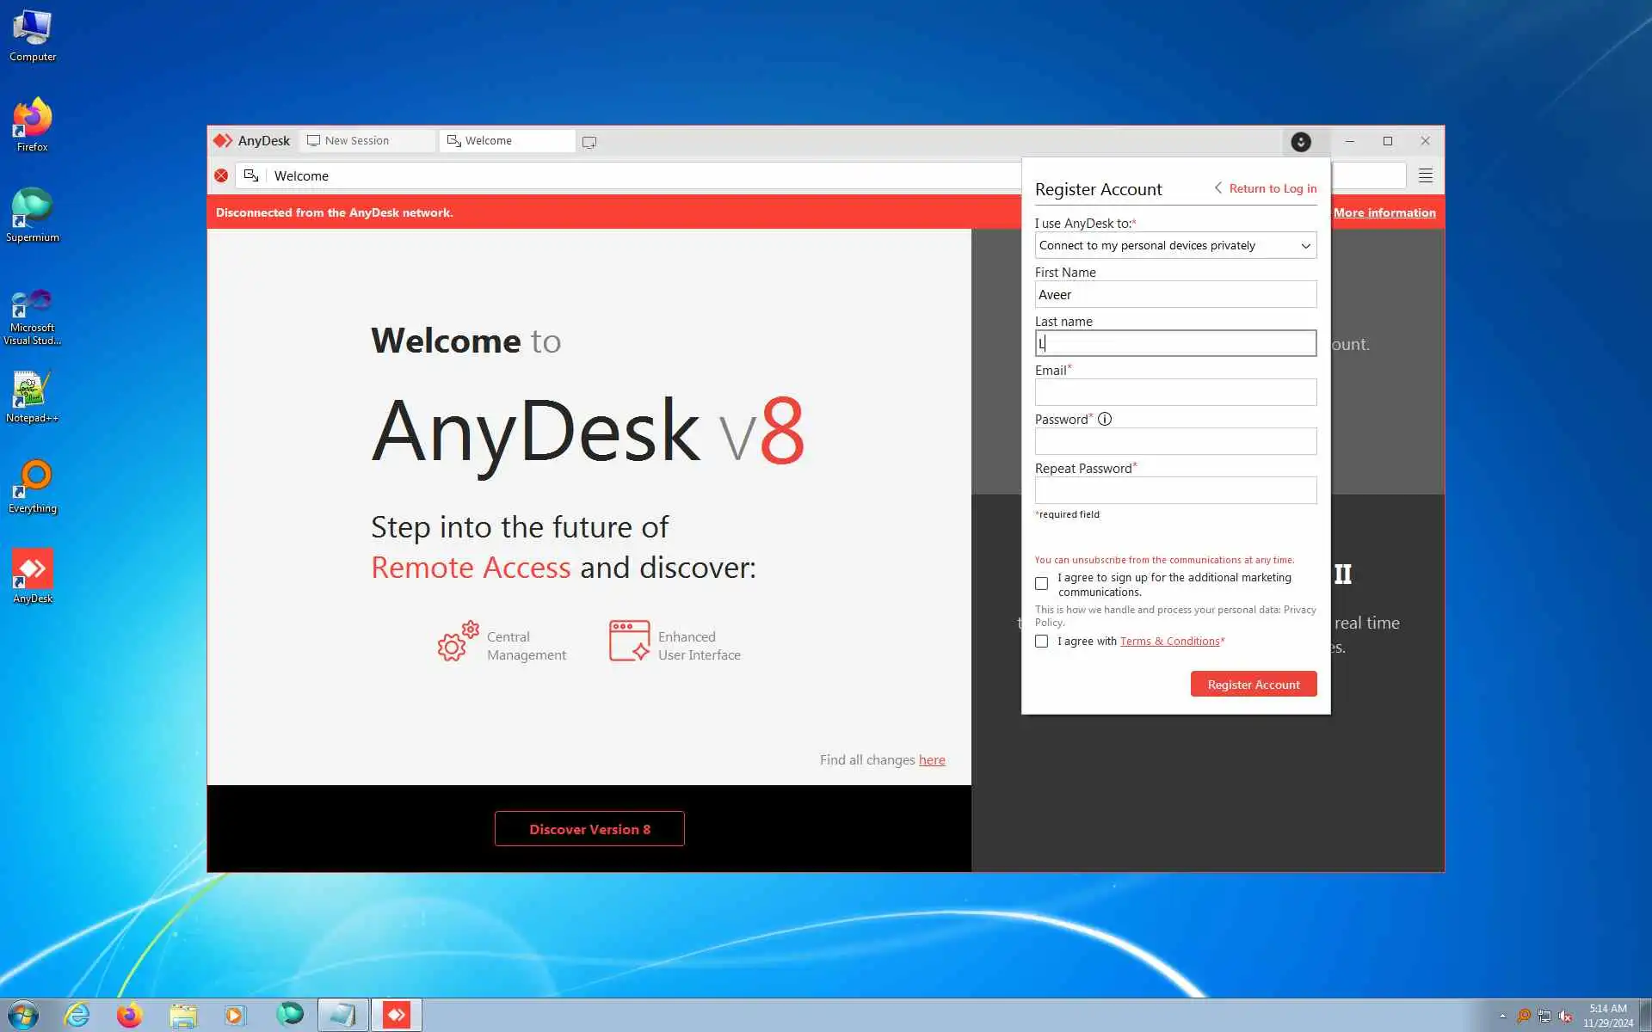Enable the additional marketing communications checkbox
The image size is (1652, 1032).
pos(1041,584)
